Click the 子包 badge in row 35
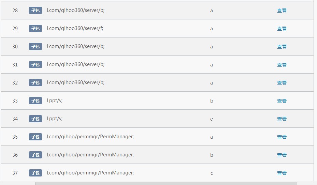317x185 pixels. (x=35, y=137)
